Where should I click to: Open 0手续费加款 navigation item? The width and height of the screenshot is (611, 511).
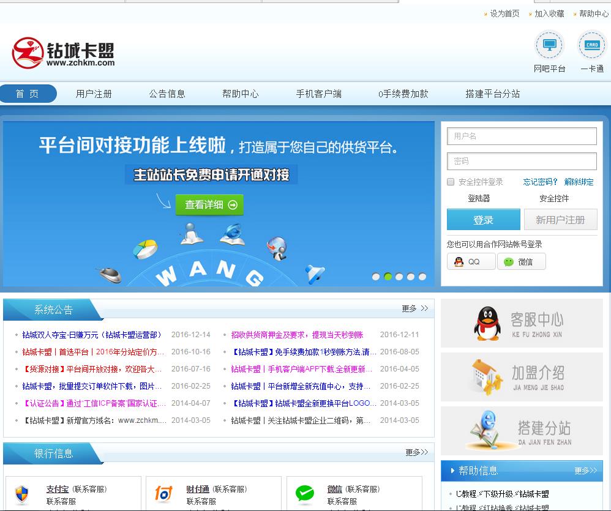tap(403, 94)
